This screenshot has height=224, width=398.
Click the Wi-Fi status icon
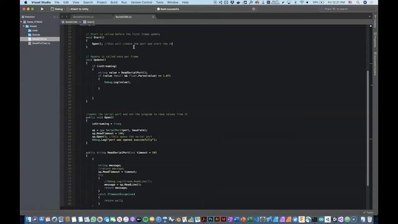[x=302, y=2]
